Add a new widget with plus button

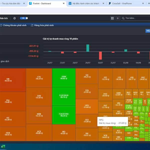118,18
